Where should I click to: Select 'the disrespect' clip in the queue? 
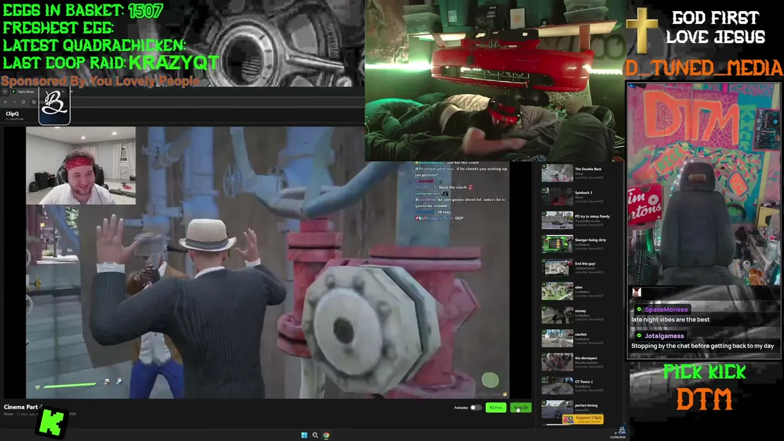586,358
